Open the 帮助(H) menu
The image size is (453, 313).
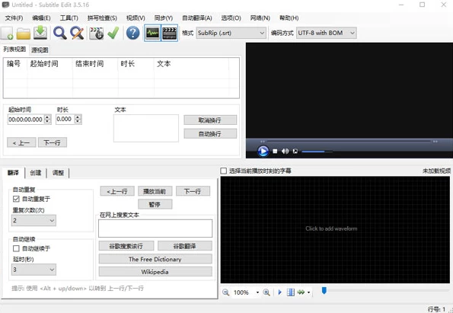(289, 18)
